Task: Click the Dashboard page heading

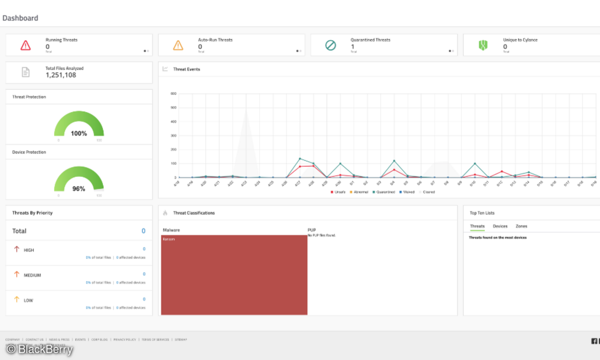Action: point(20,18)
